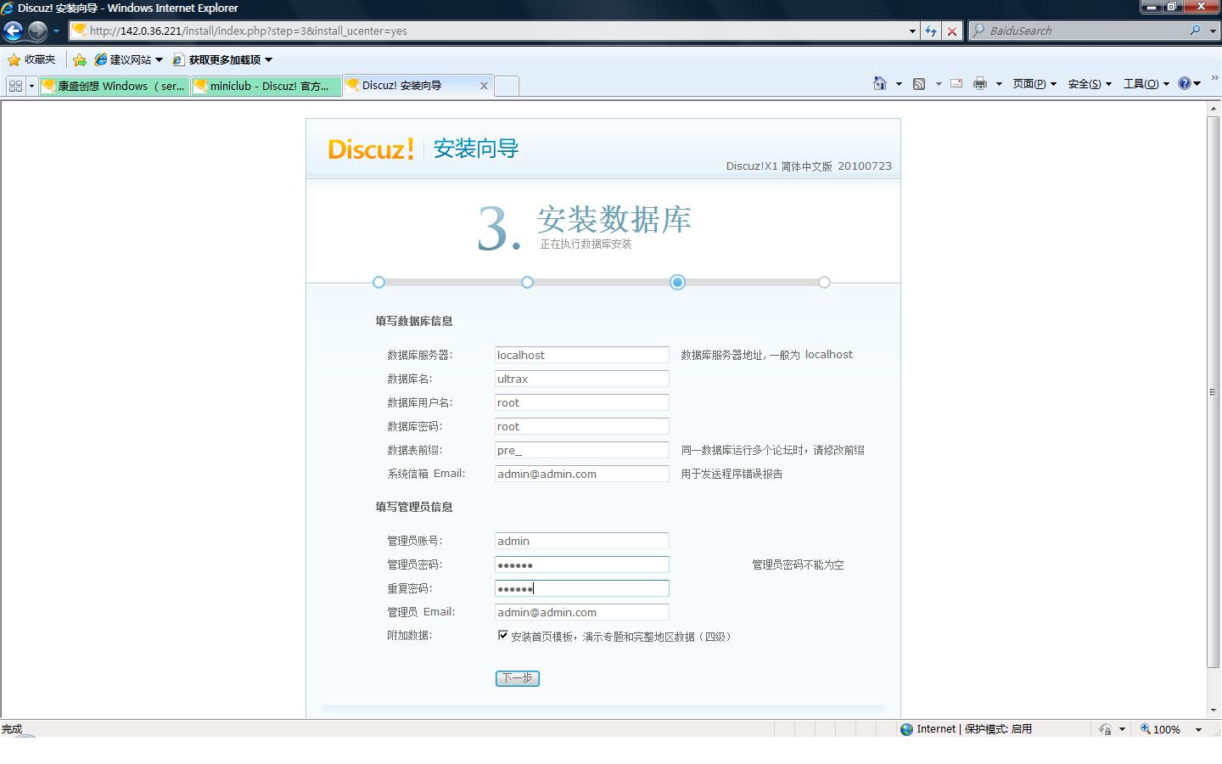Click the 管理员账号 admin field
This screenshot has width=1222, height=764.
tap(582, 541)
